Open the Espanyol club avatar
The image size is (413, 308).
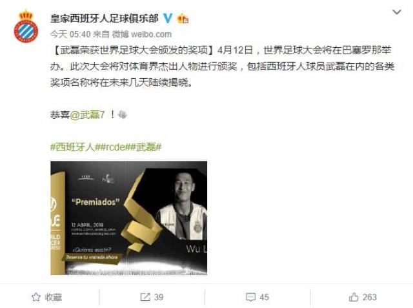pyautogui.click(x=26, y=26)
